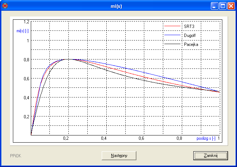Click the mi(s) [-] vertical axis label
Image resolution: width=237 pixels, height=167 pixels.
pos(23,31)
